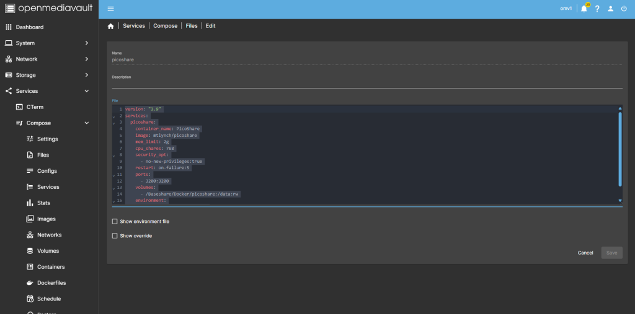This screenshot has width=635, height=314.
Task: Enable the Show override checkbox
Action: 114,236
